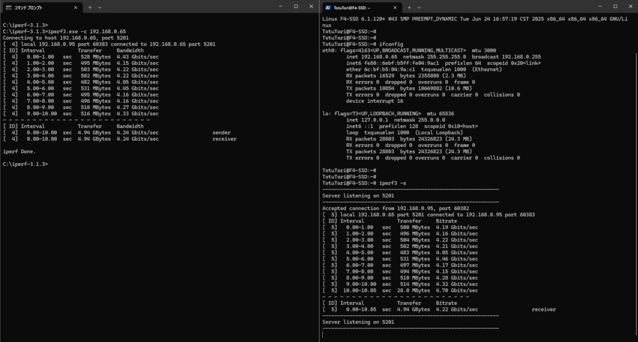
Task: Click 'device interrupt 16' line
Action: pyautogui.click(x=374, y=101)
